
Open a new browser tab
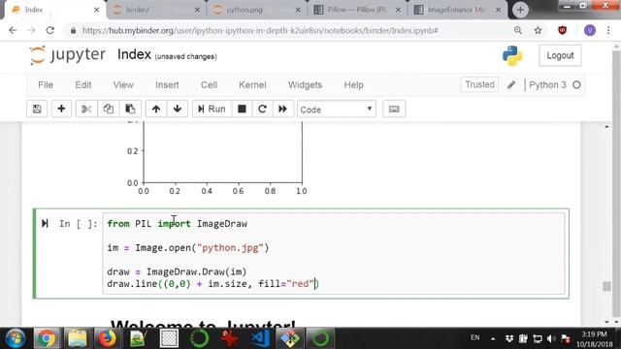coord(520,10)
